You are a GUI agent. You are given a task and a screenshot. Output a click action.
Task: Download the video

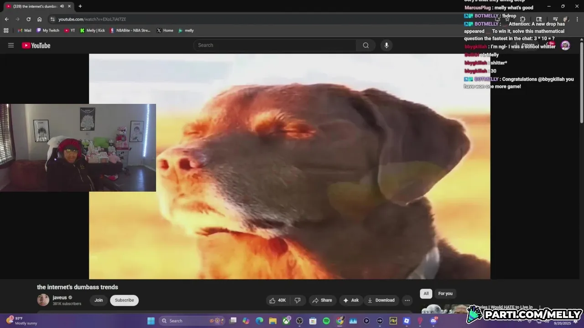(381, 300)
